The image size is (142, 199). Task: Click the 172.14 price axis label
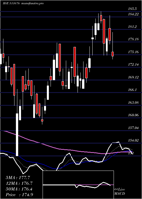pos(133,65)
